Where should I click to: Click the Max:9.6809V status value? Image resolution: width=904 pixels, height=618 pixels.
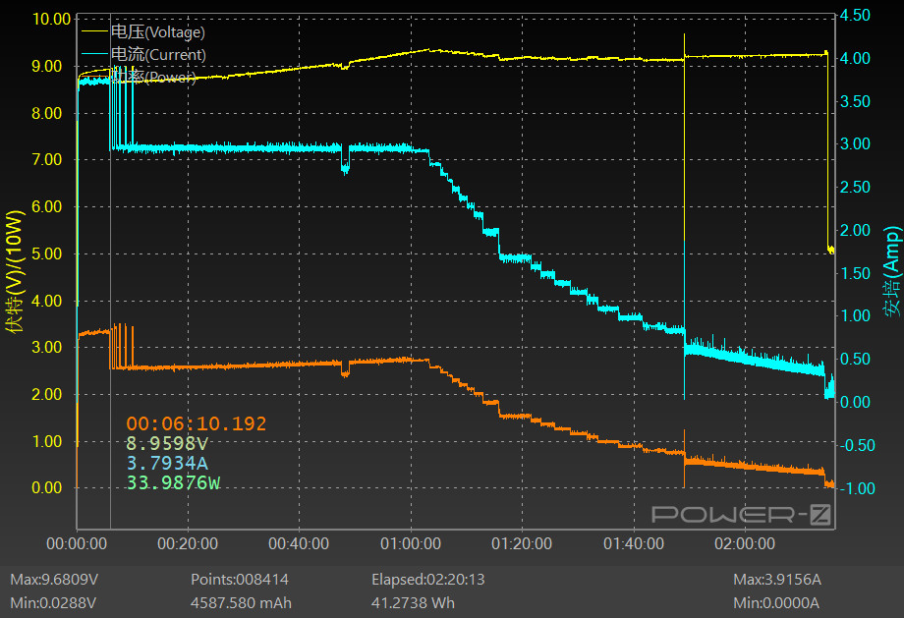point(53,580)
